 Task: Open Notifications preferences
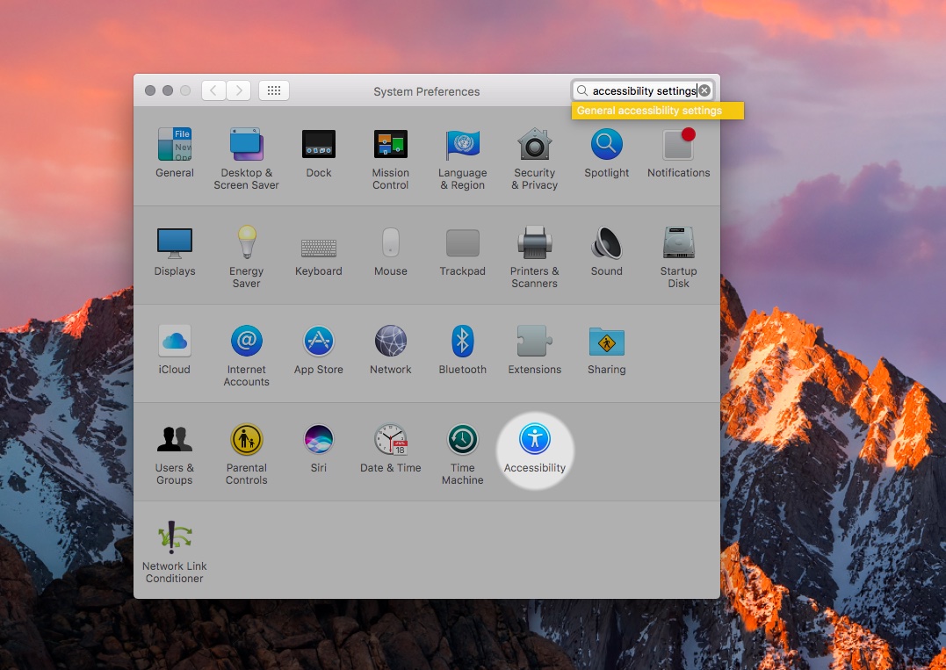point(678,145)
